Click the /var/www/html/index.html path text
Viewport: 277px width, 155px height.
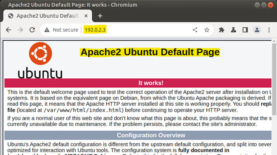point(83,110)
